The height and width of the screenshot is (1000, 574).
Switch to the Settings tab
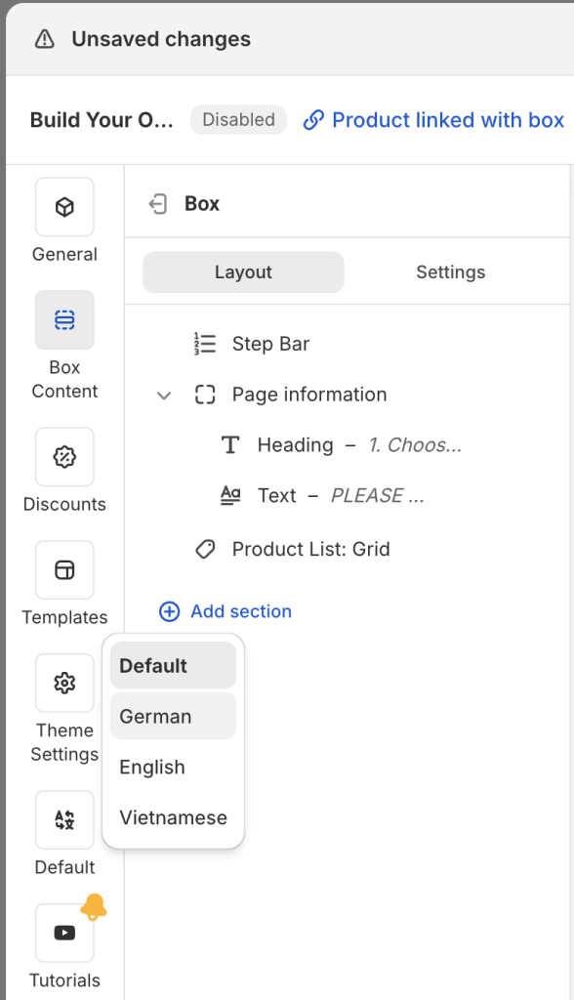[x=450, y=272]
